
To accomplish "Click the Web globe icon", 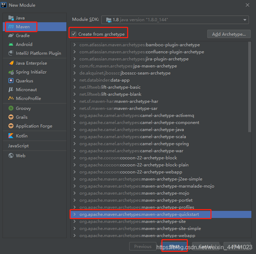I will (x=11, y=155).
